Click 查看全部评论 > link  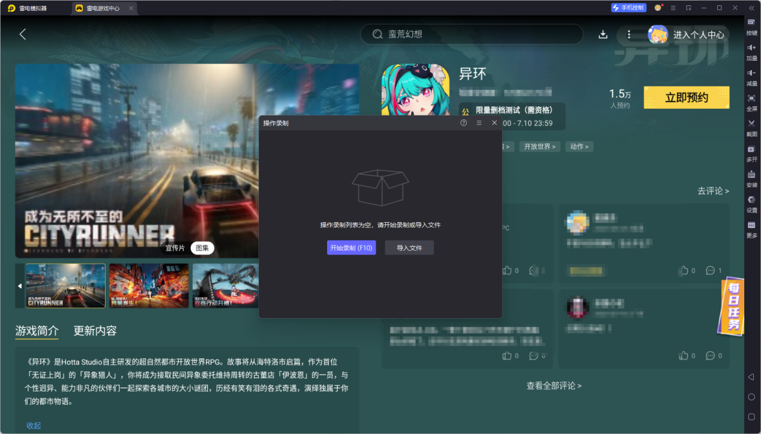554,386
